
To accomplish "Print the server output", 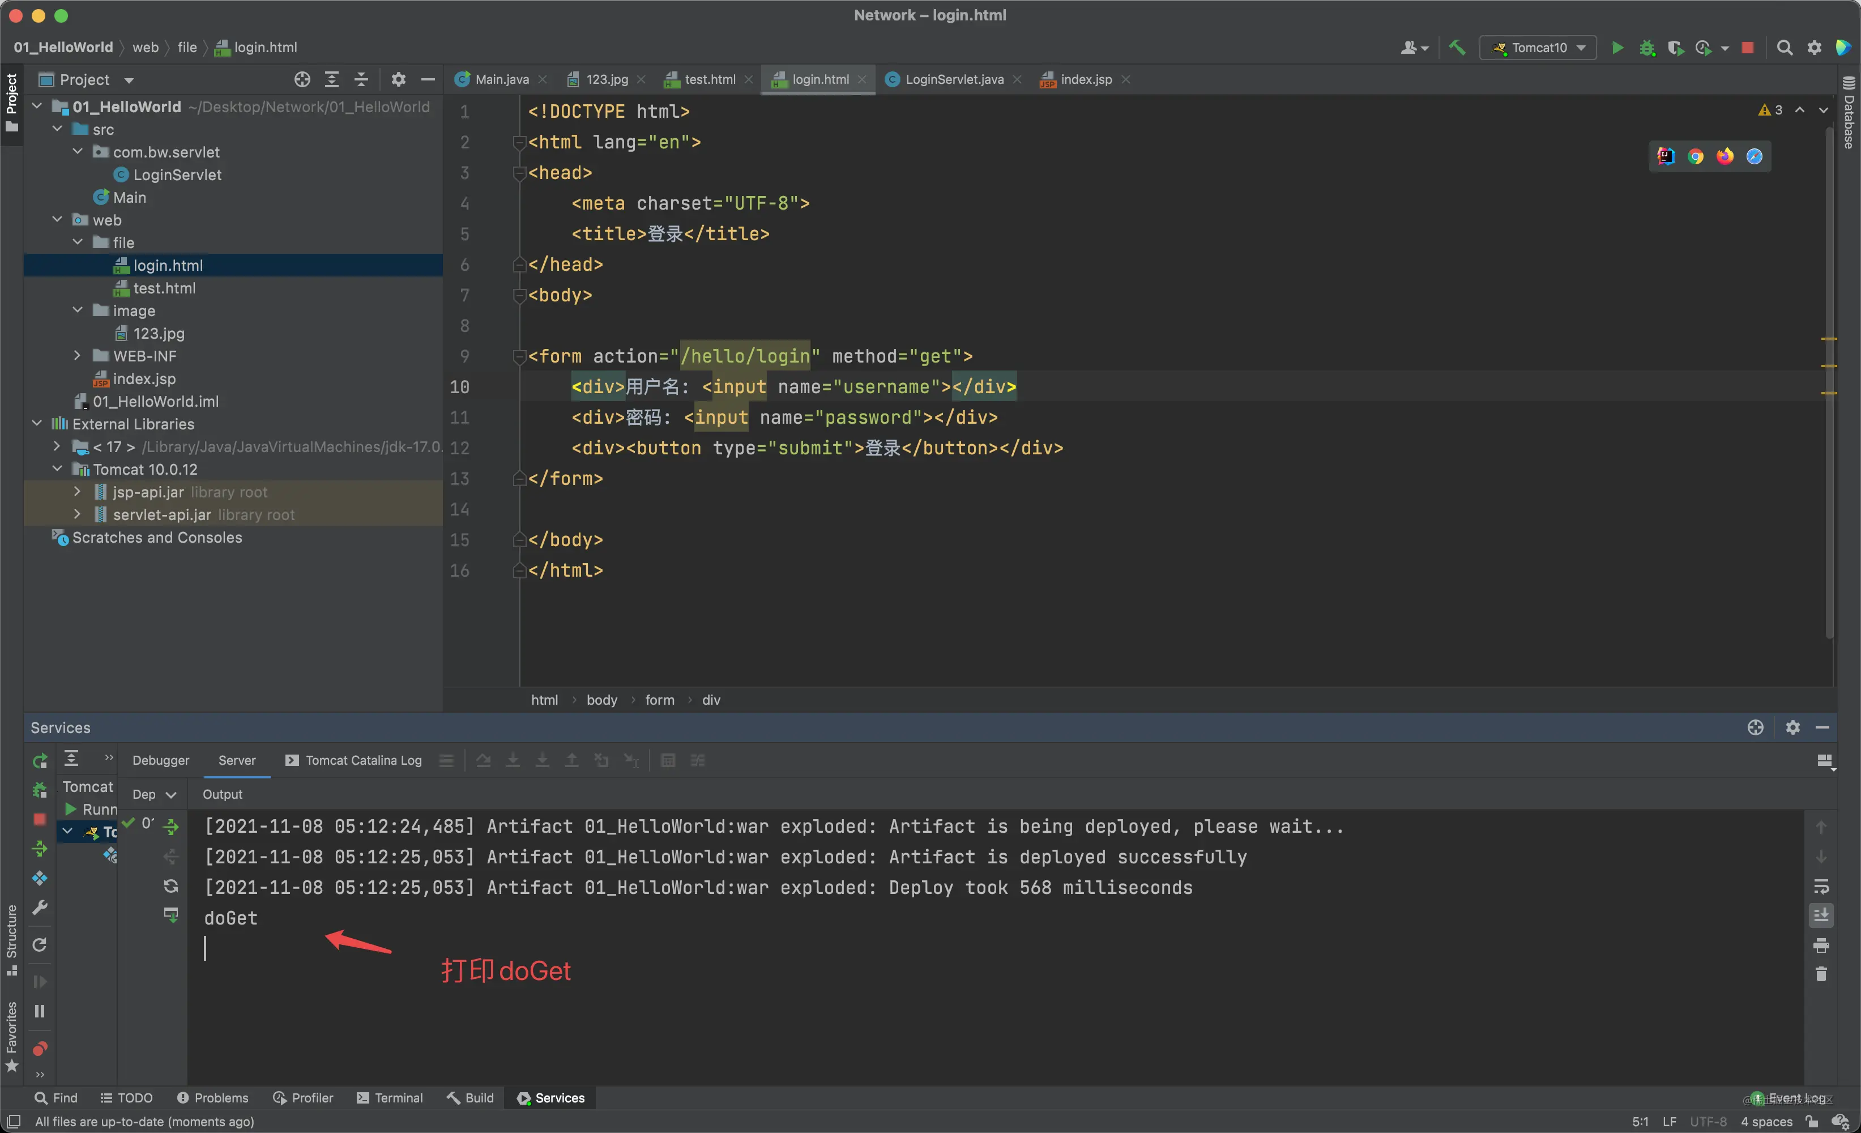I will tap(1821, 945).
